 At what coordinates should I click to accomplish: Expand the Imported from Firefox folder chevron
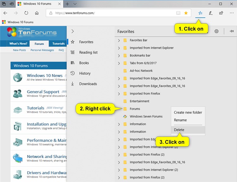pyautogui.click(x=119, y=94)
